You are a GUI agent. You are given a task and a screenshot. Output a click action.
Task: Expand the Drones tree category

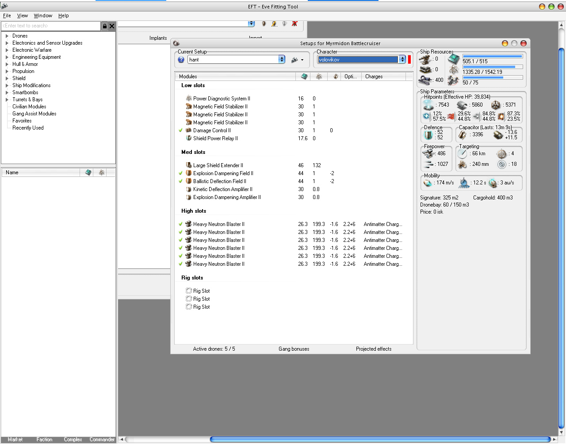(7, 36)
